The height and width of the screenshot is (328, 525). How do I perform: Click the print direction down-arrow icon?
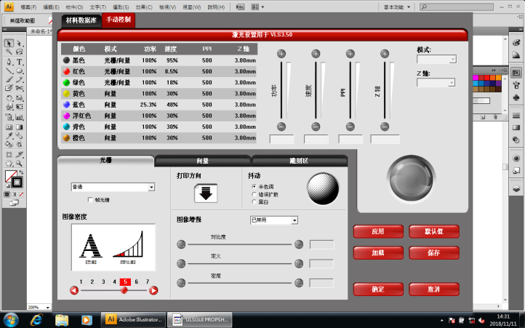205,193
